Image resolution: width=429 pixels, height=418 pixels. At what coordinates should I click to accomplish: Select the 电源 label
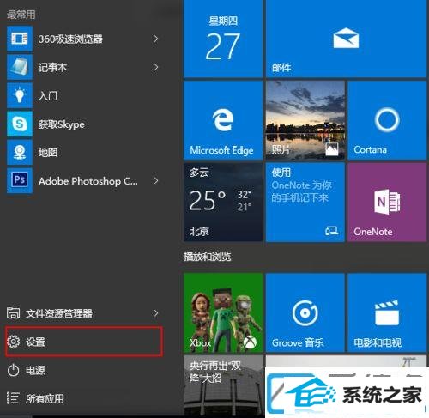35,370
